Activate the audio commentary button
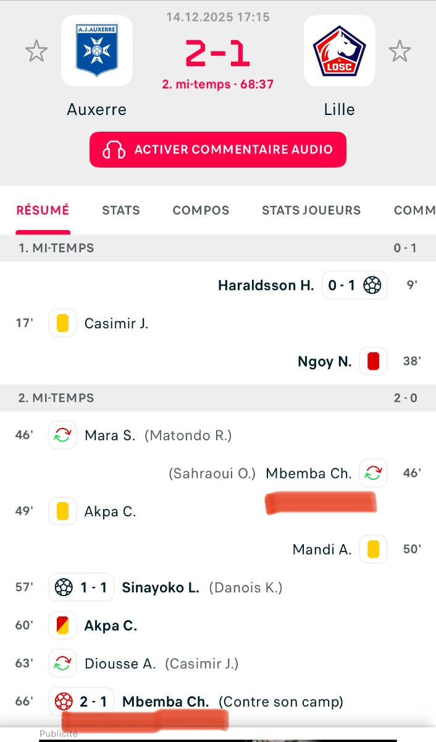 click(218, 150)
